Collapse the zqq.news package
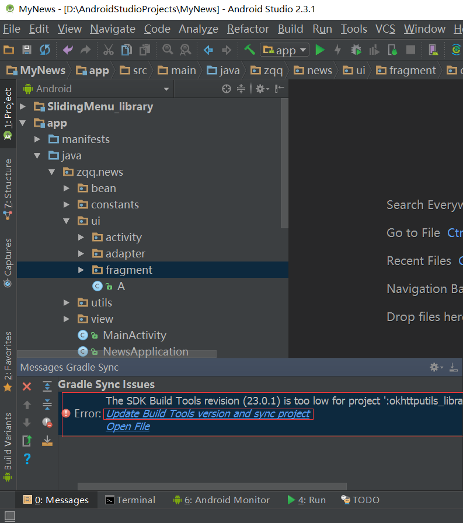Viewport: 463px width, 523px height. pyautogui.click(x=52, y=172)
